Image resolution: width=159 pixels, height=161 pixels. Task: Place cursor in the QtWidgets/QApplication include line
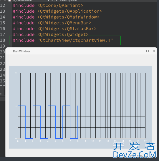click(x=57, y=11)
